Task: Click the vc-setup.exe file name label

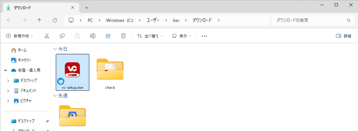Action: pyautogui.click(x=72, y=88)
